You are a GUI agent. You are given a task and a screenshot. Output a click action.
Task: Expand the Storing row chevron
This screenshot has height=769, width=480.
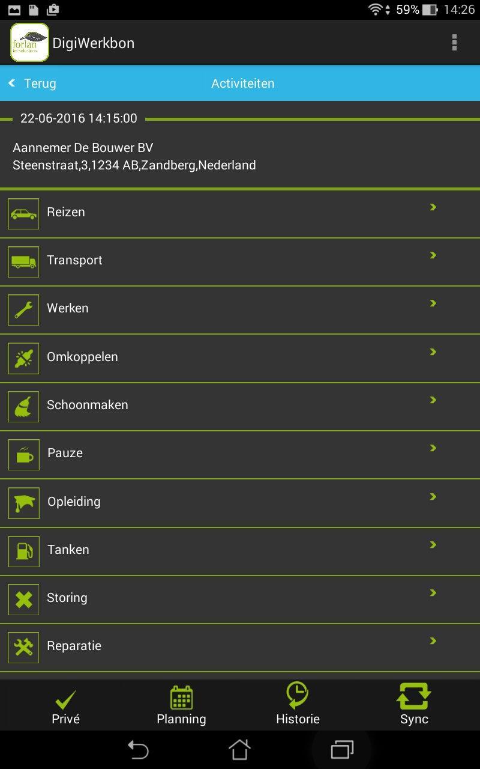click(433, 593)
